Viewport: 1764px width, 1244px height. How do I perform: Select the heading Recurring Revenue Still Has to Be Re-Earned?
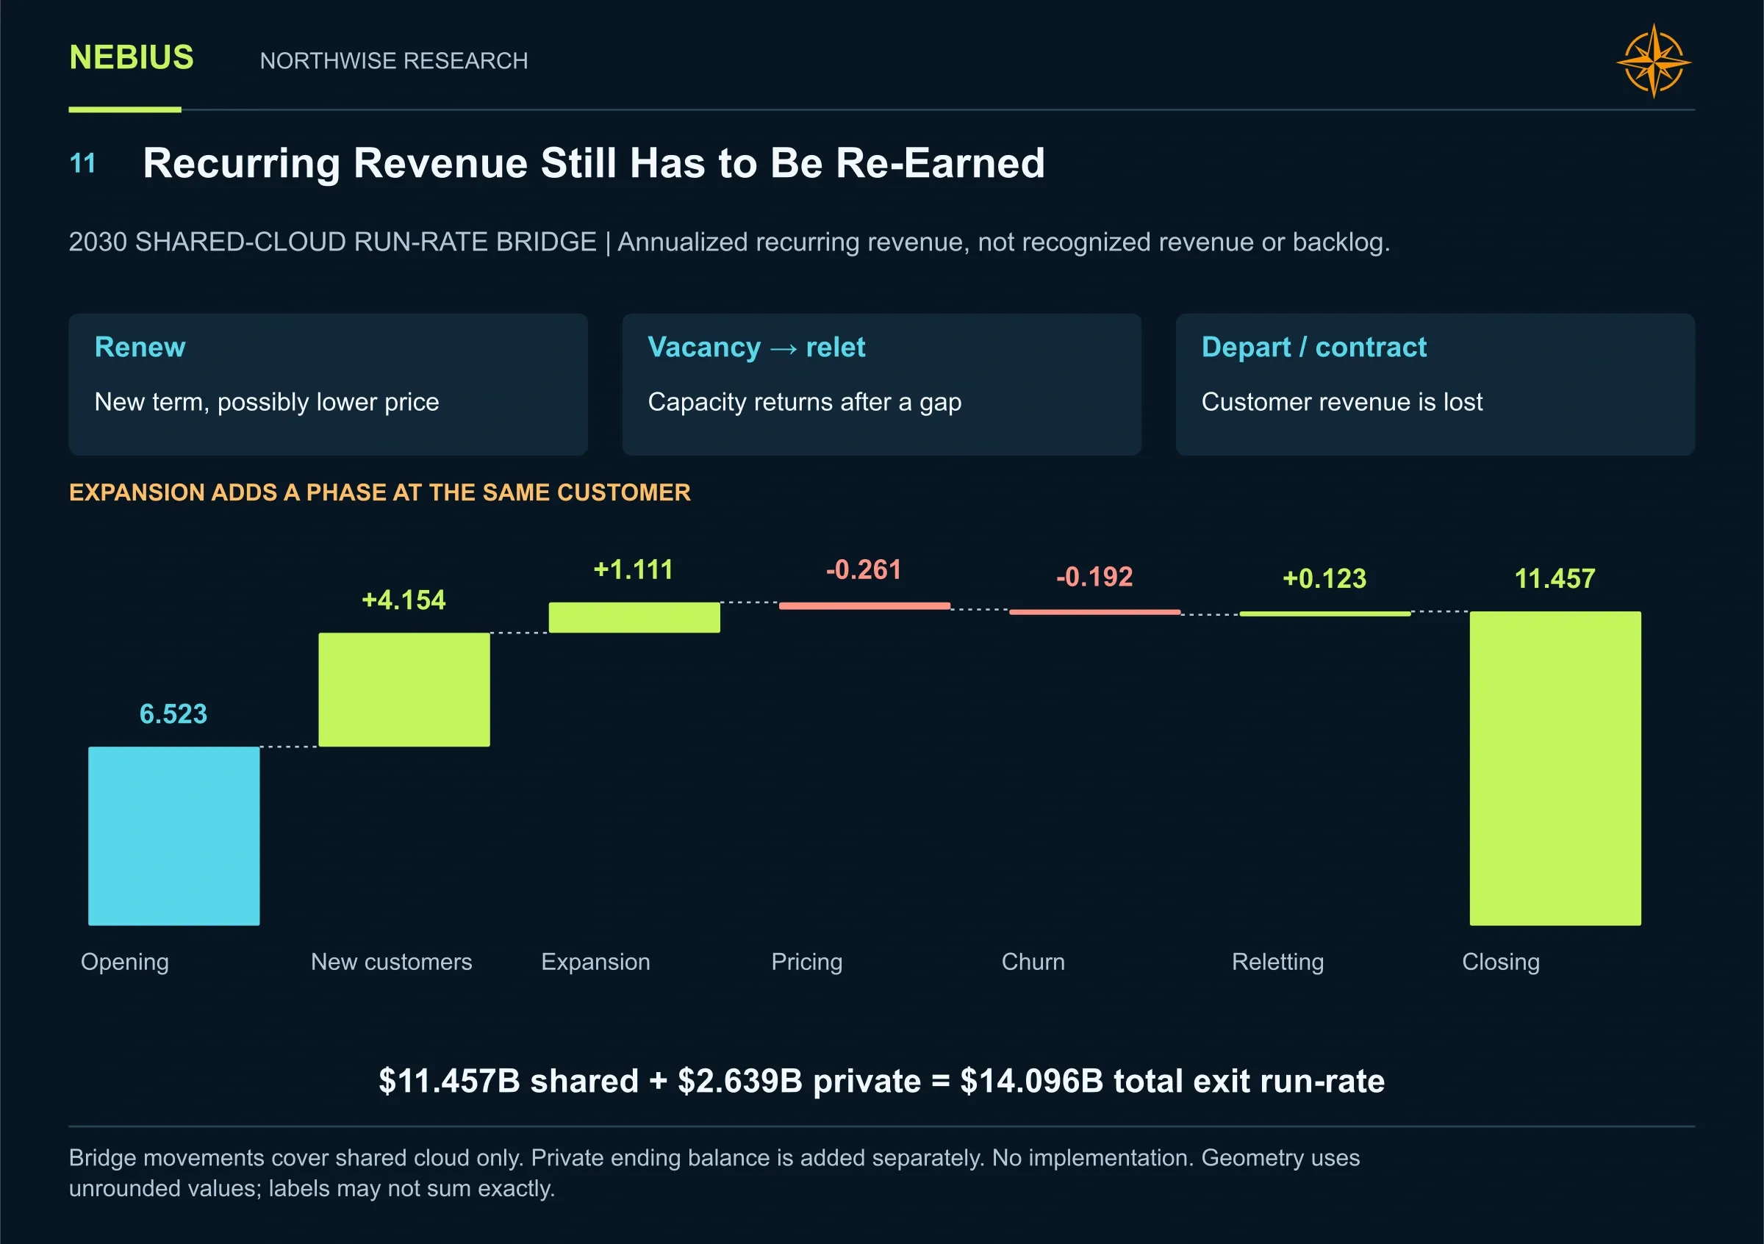[x=593, y=164]
